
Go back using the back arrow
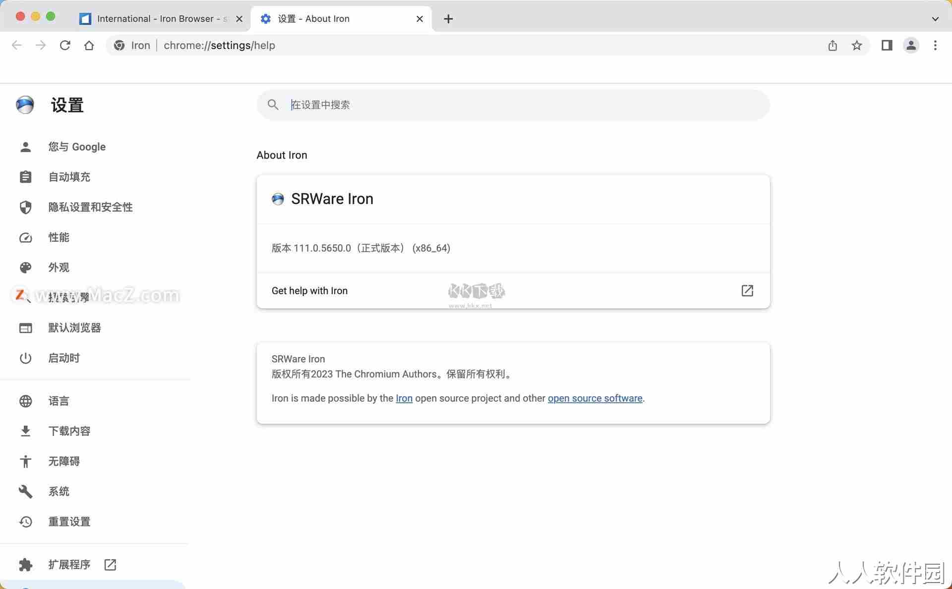[x=17, y=46]
